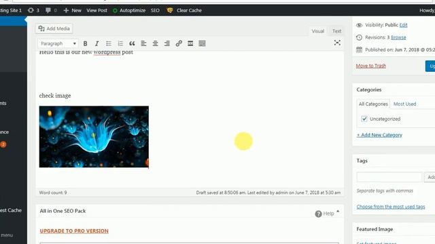
Task: Click the revisions clock icon
Action: [359, 37]
